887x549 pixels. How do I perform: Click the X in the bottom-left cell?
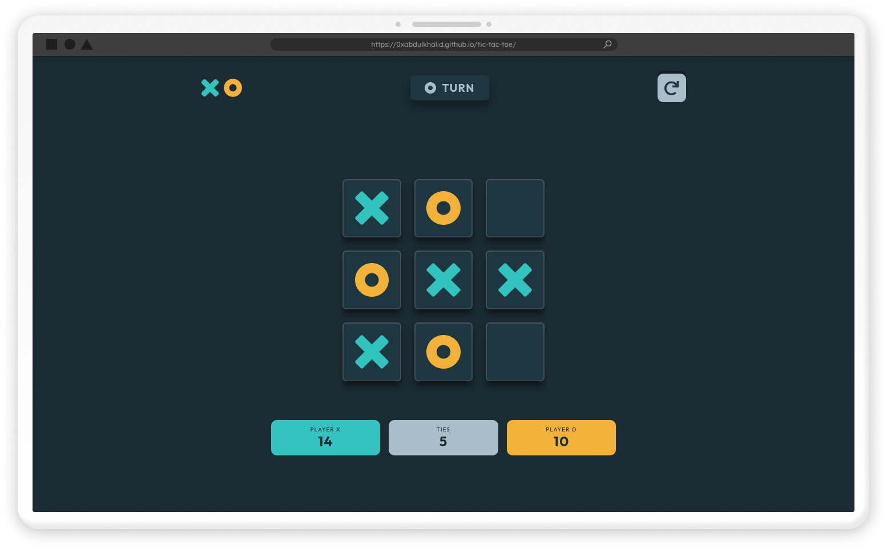(372, 352)
